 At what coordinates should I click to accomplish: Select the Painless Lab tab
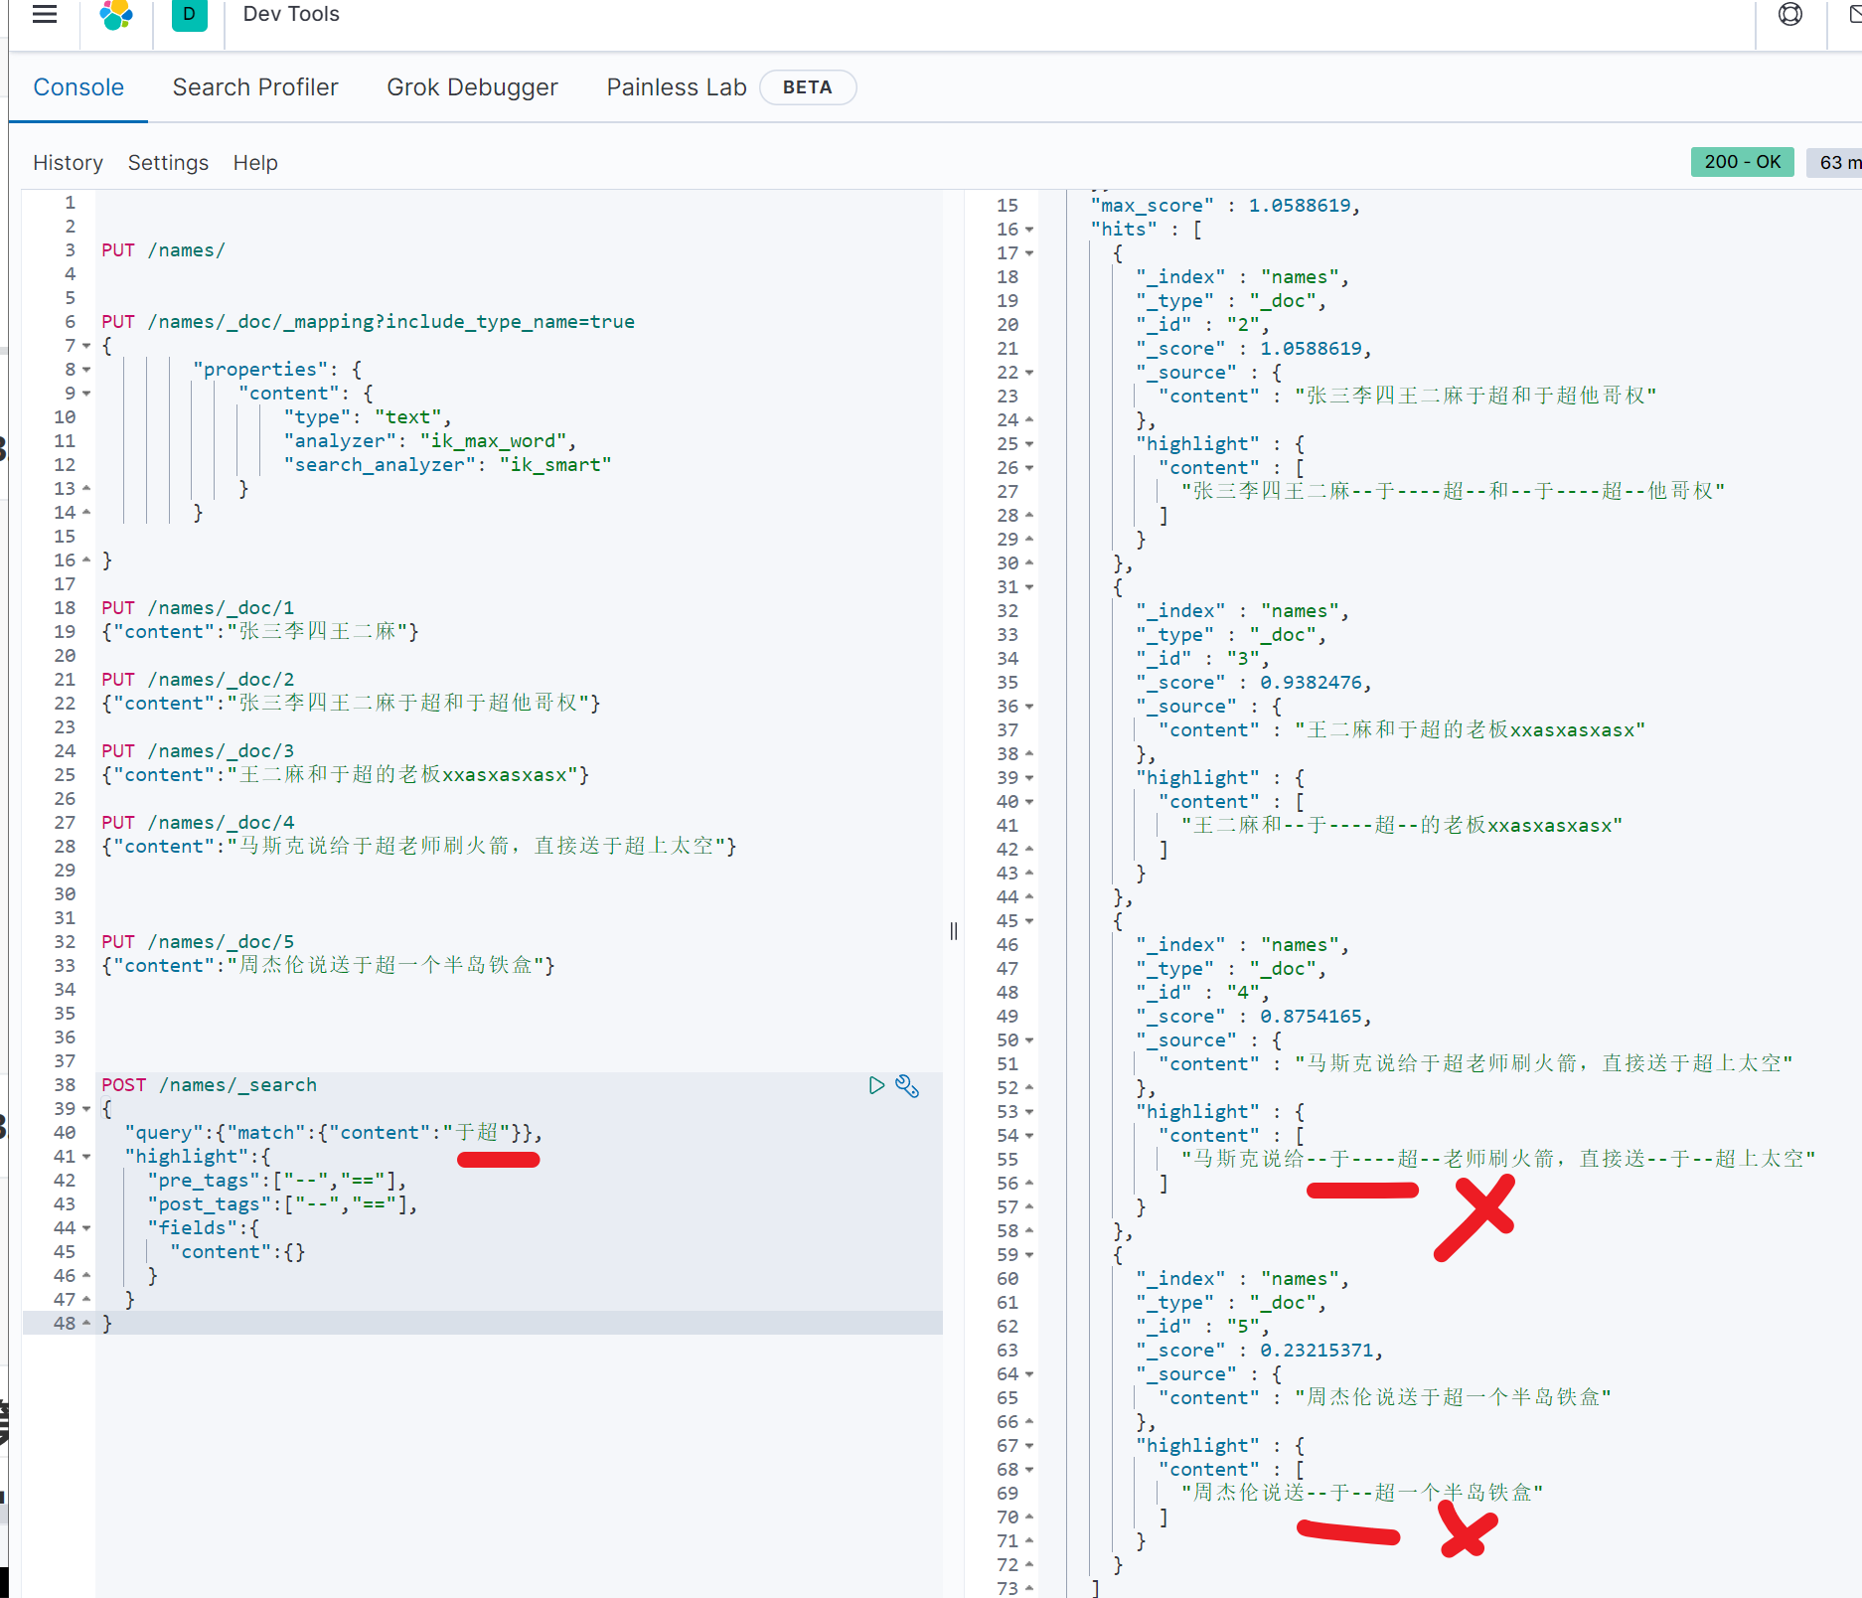click(x=676, y=87)
